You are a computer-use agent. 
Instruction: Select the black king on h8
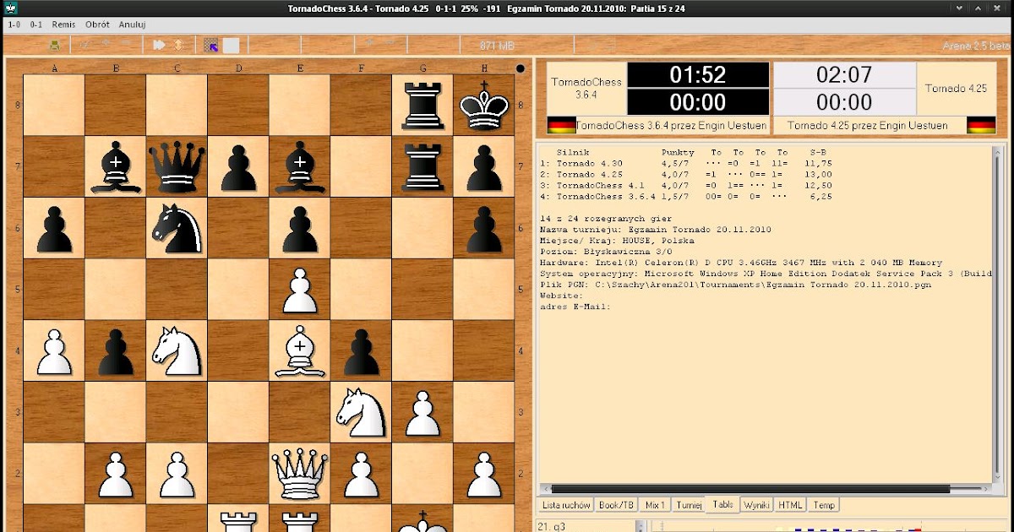[484, 104]
